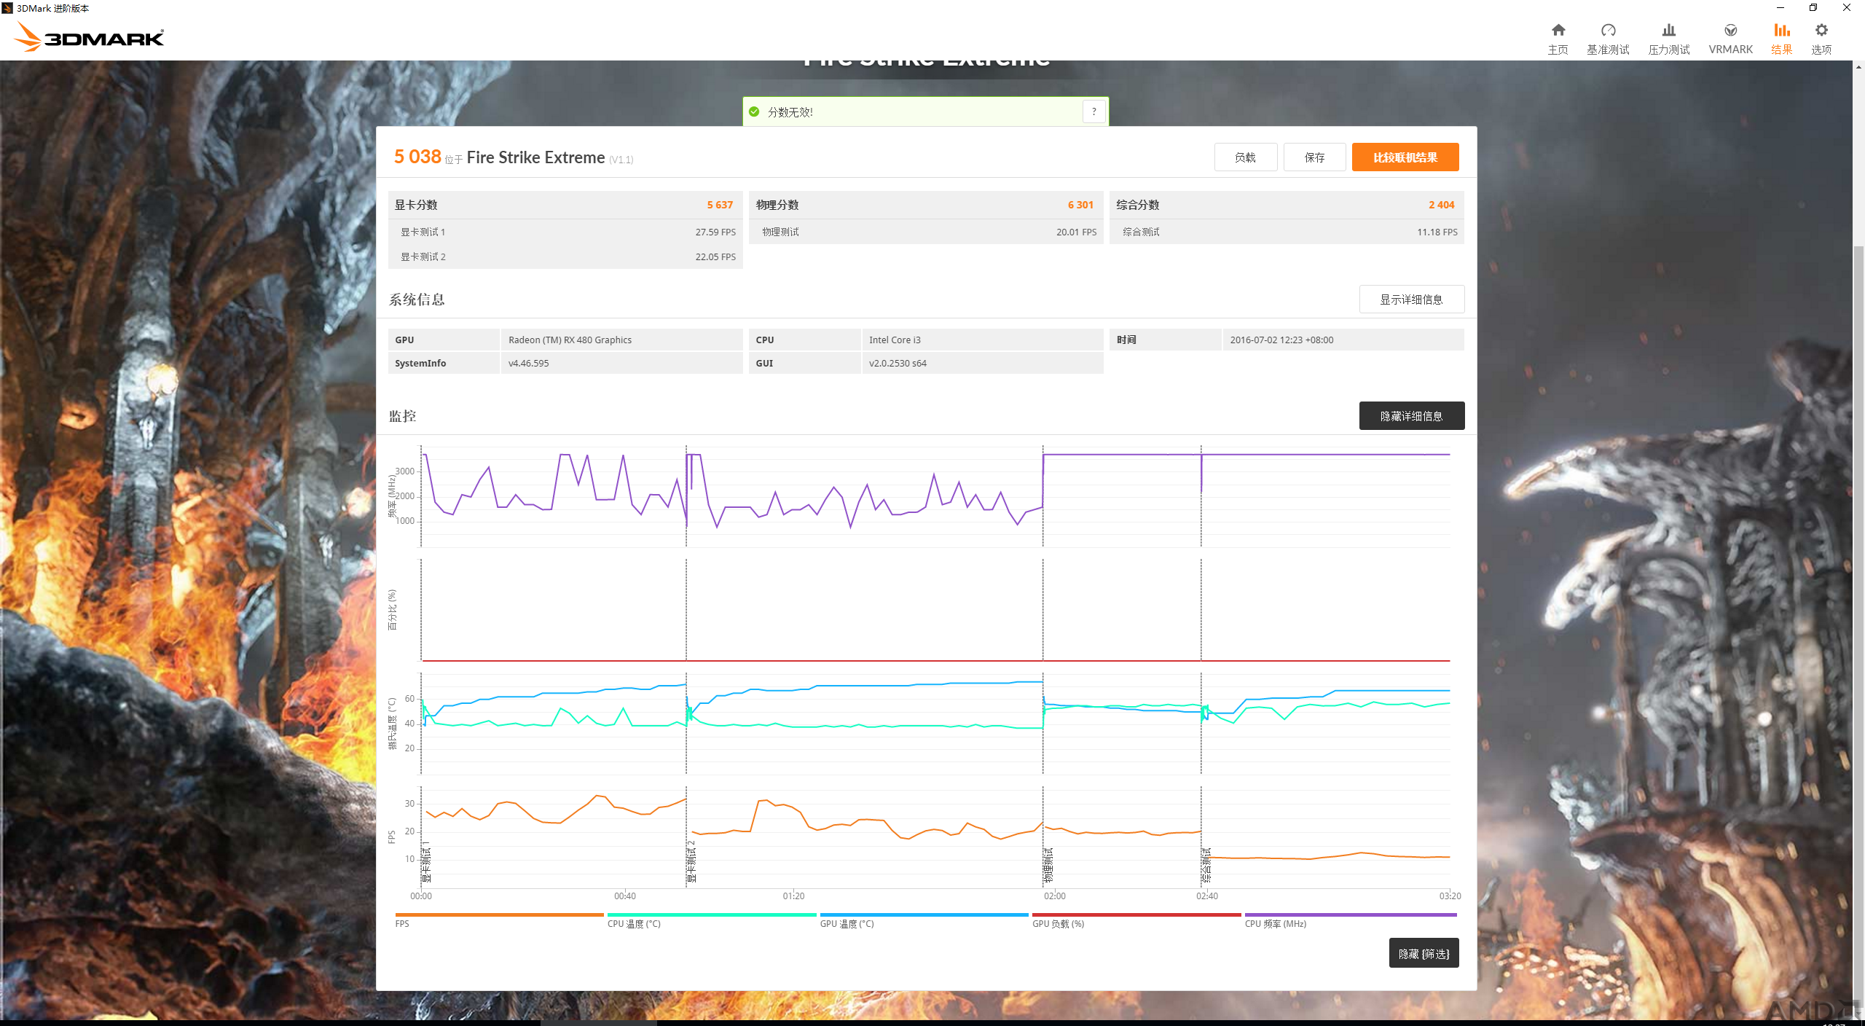The height and width of the screenshot is (1026, 1865).
Task: Open the 压力测试 stress test icon
Action: point(1668,31)
